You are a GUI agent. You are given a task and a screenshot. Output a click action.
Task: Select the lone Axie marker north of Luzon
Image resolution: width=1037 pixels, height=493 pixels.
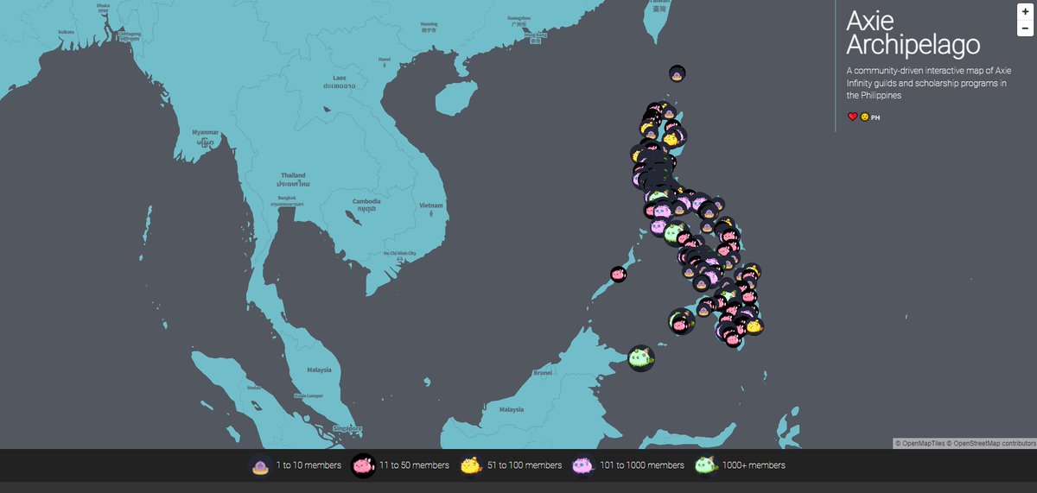click(678, 74)
